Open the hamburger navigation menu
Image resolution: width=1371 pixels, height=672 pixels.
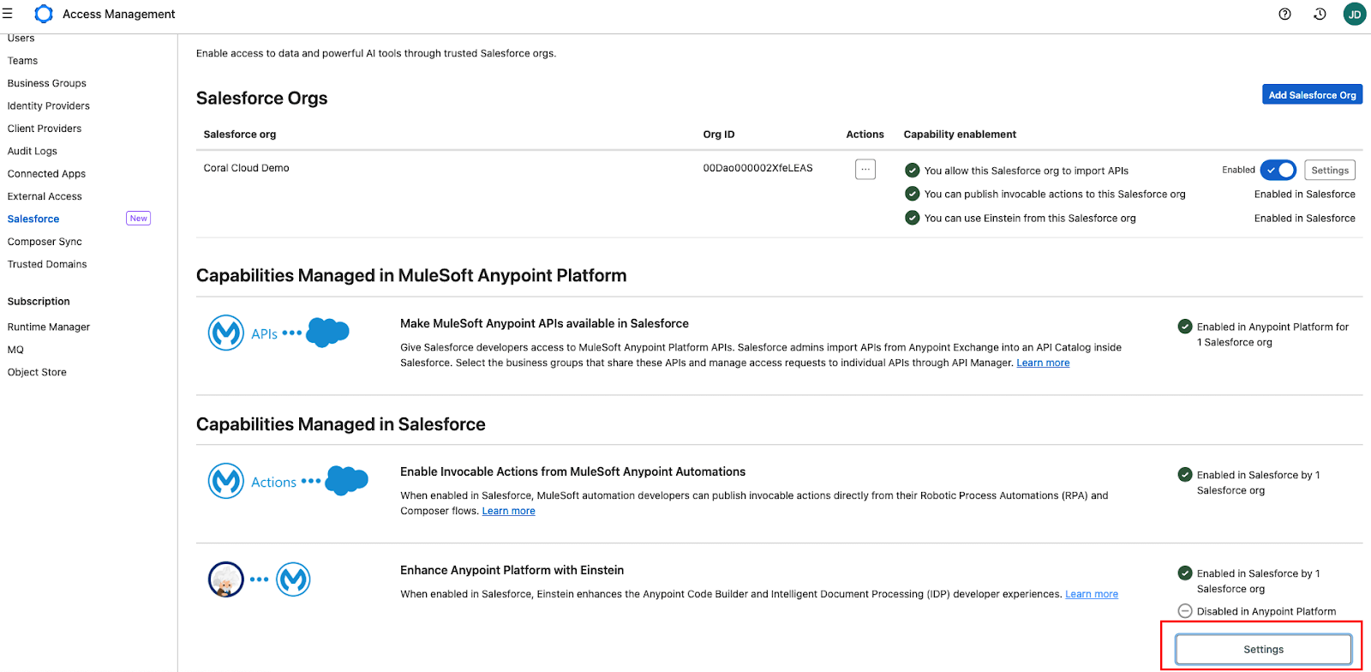8,14
